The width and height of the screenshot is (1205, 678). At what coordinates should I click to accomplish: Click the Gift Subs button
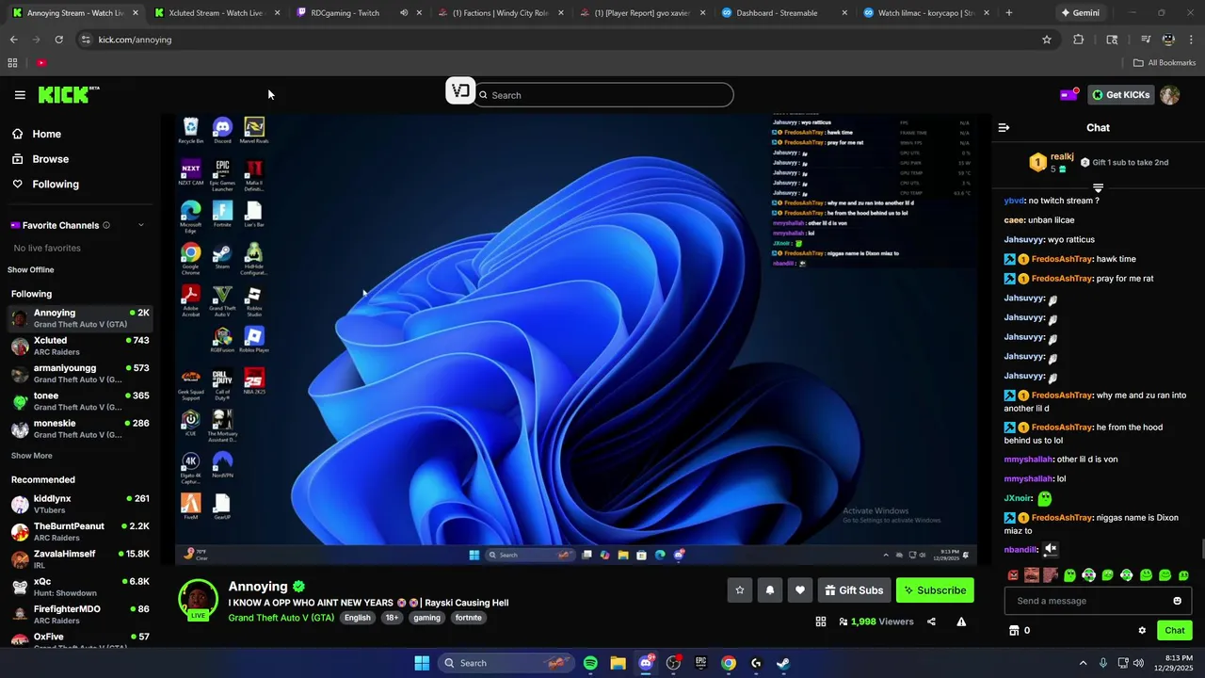coord(854,590)
